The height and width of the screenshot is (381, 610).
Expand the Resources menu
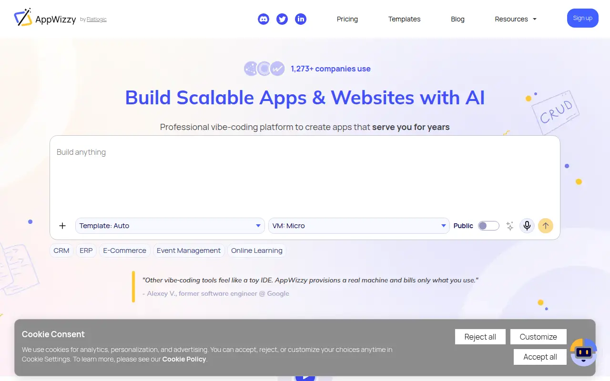click(x=516, y=19)
